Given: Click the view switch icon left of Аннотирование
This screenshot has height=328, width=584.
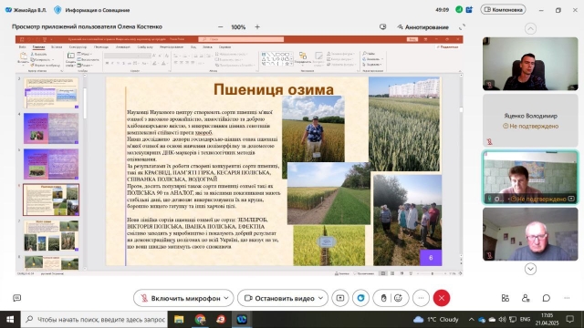Looking at the screenshot, I should pyautogui.click(x=383, y=26).
